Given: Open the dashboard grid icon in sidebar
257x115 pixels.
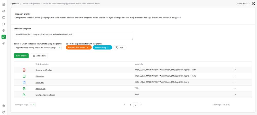Looking at the screenshot, I should [4, 5].
